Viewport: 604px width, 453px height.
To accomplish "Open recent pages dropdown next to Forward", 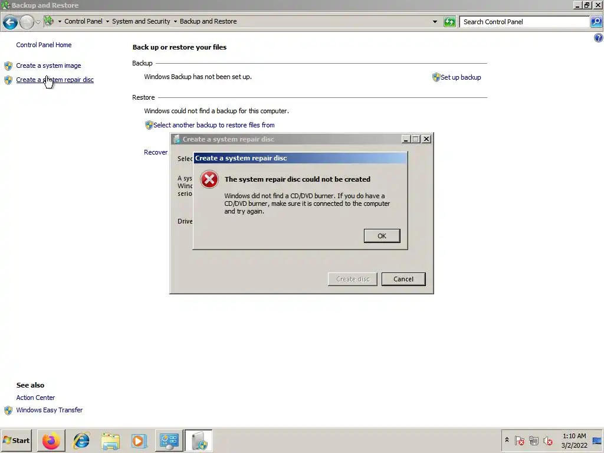I will pos(38,22).
